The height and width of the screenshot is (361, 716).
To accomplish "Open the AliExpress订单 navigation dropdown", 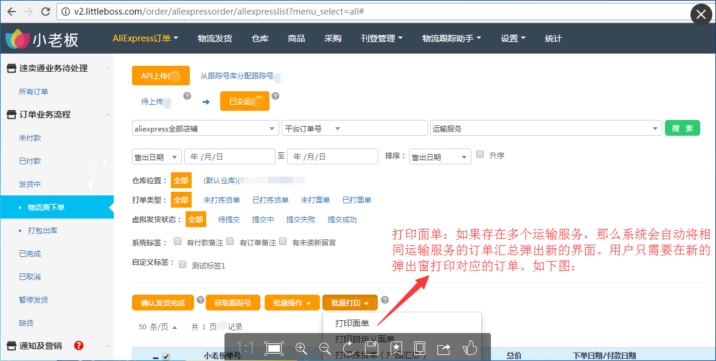I will click(145, 38).
